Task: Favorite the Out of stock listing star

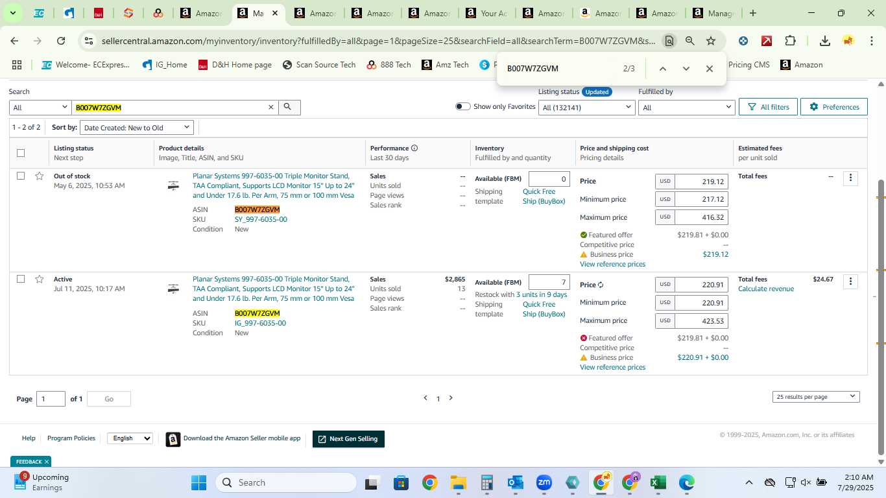Action: 39,176
